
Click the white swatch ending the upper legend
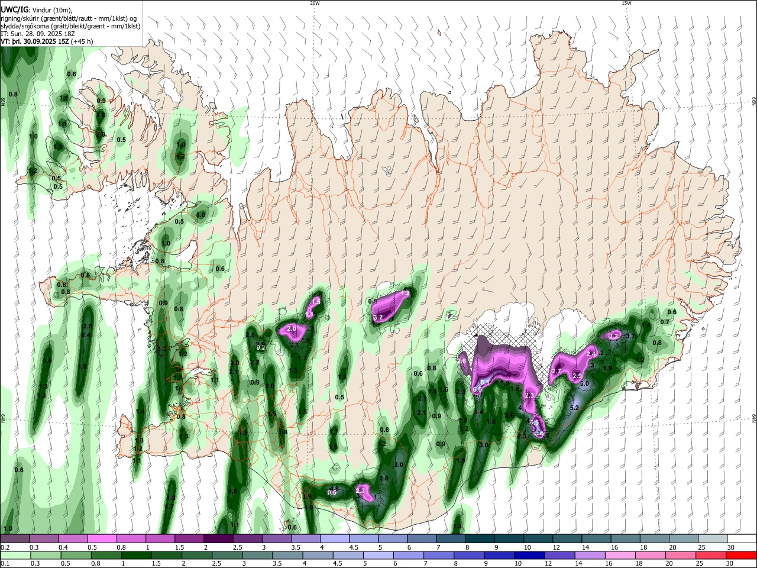[743, 538]
